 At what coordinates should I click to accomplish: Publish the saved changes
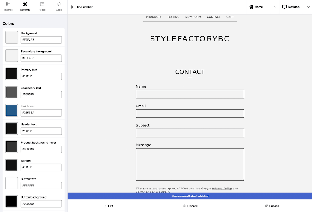(271, 206)
